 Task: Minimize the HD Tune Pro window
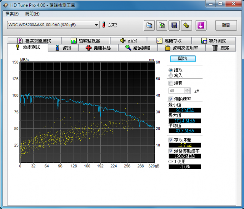pos(211,4)
